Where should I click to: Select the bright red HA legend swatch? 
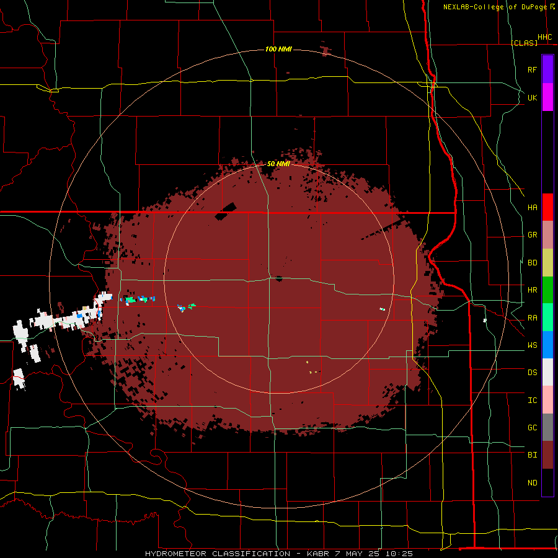pyautogui.click(x=547, y=207)
